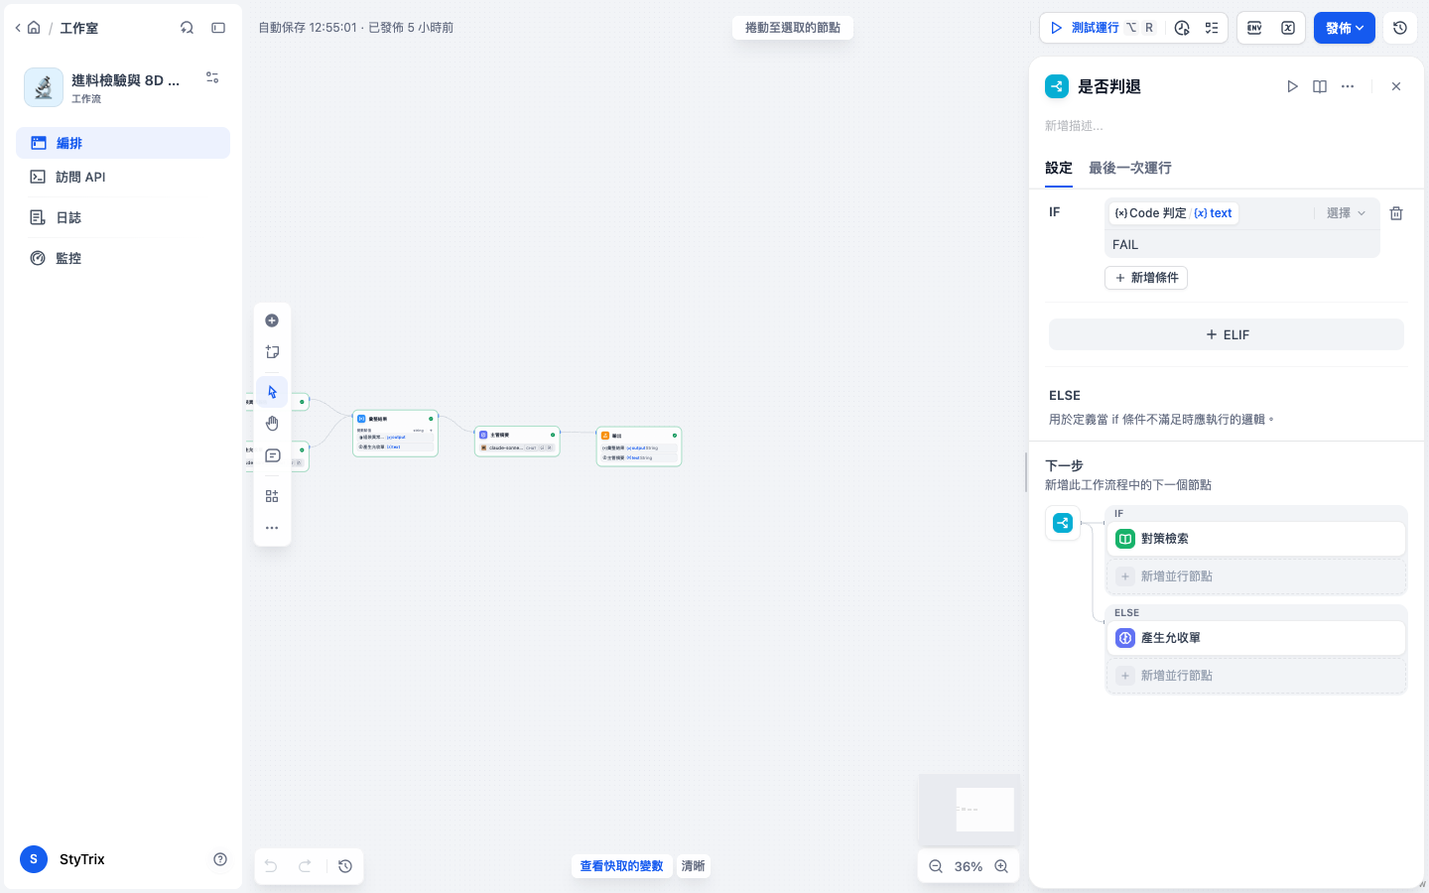The image size is (1429, 893).
Task: Click 捲動至選取的節點 button
Action: click(x=793, y=28)
